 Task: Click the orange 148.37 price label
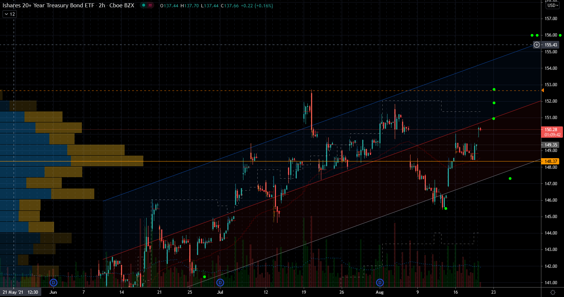pos(551,161)
